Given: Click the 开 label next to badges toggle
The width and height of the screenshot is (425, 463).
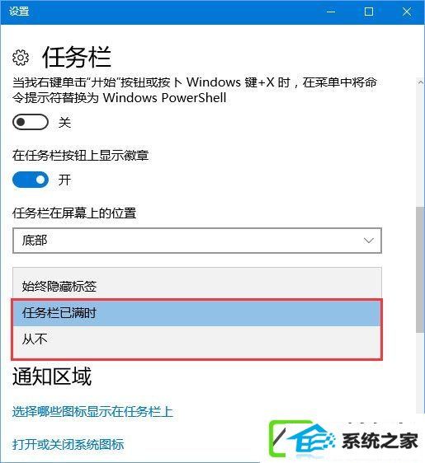Looking at the screenshot, I should [64, 180].
